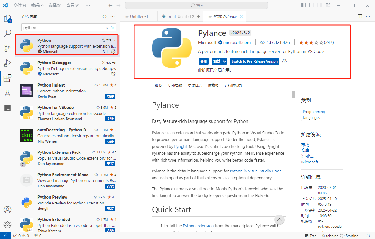Install the autoDocstring extension

[110, 141]
